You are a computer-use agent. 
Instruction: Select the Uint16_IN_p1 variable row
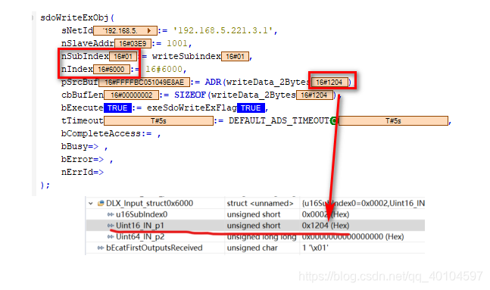point(255,226)
